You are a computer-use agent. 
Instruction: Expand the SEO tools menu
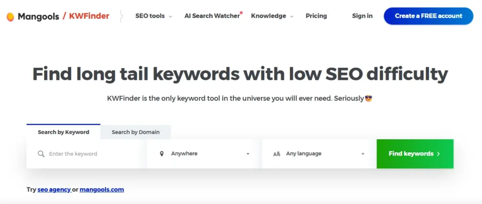coord(153,16)
